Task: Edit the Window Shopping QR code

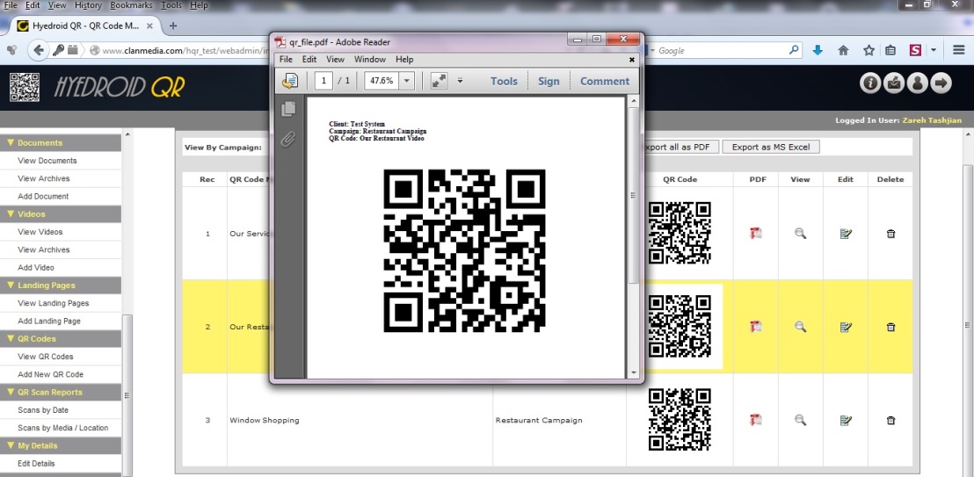Action: point(846,420)
